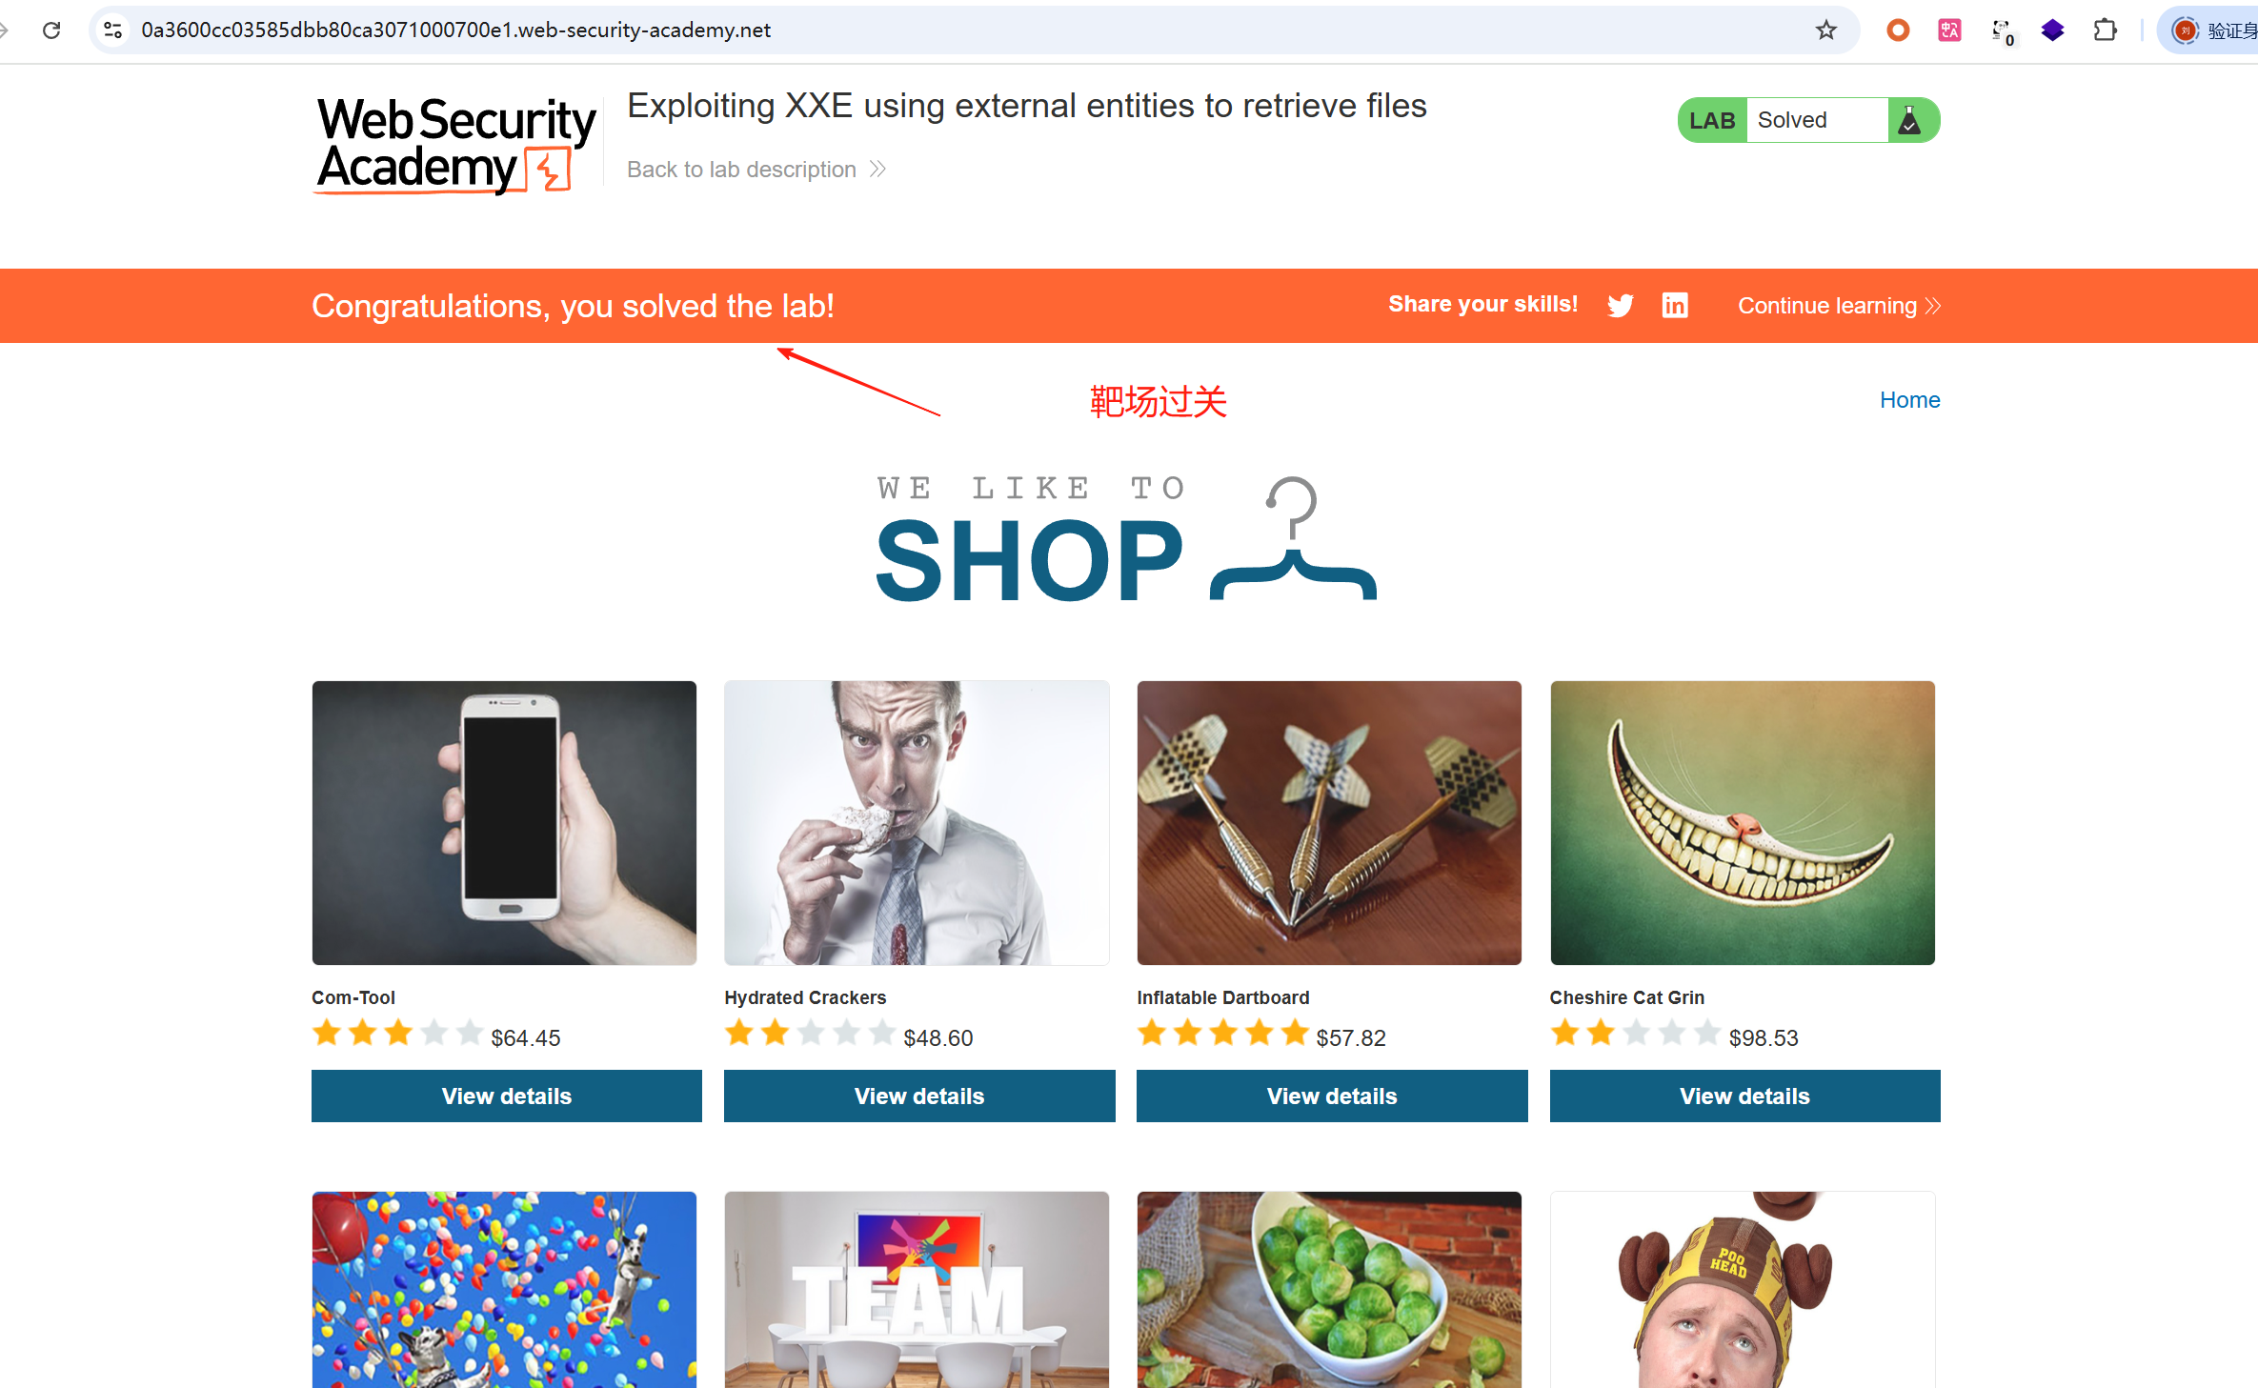The image size is (2258, 1388).
Task: View details for Hydrated Crackers
Action: pos(919,1096)
